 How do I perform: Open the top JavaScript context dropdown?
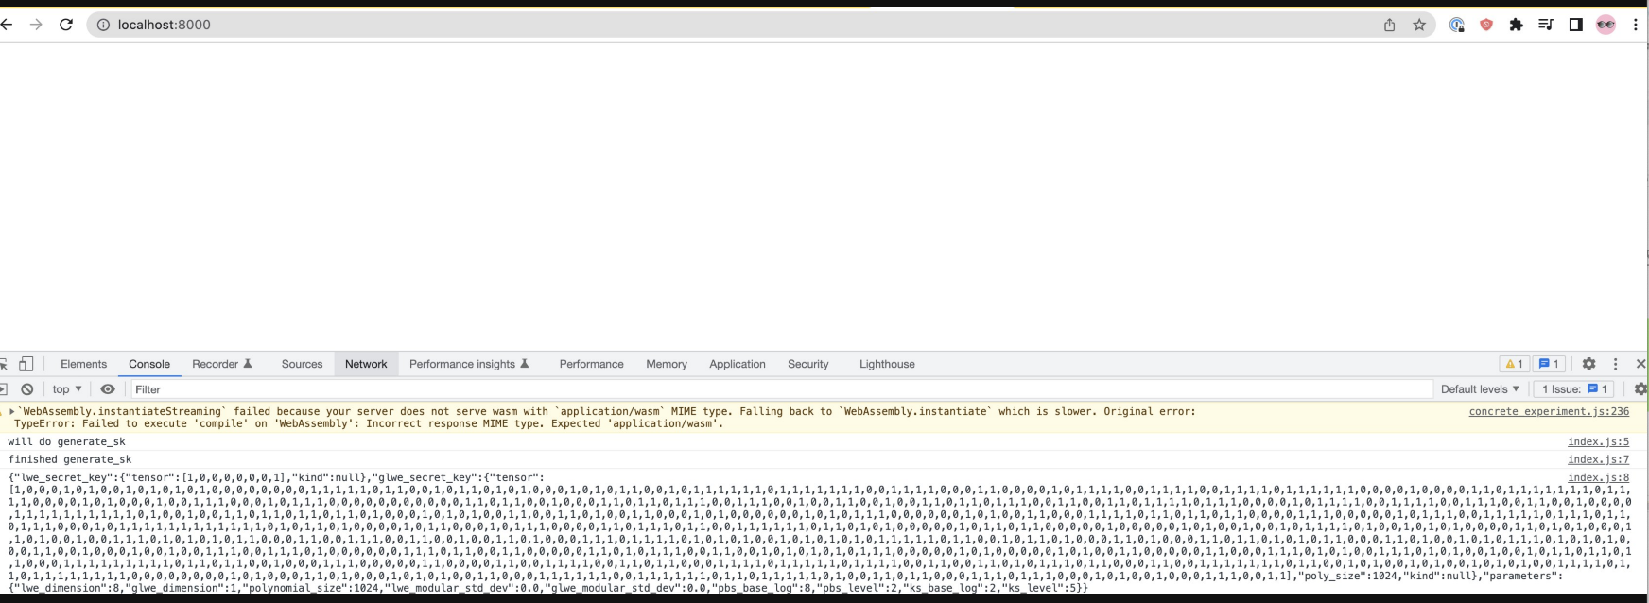[67, 389]
